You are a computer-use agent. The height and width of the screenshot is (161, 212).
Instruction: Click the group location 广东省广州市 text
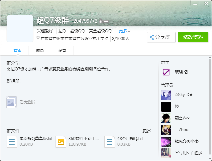[74, 39]
